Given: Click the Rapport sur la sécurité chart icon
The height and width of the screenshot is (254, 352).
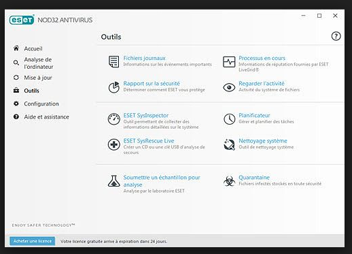Looking at the screenshot, I should tap(113, 87).
